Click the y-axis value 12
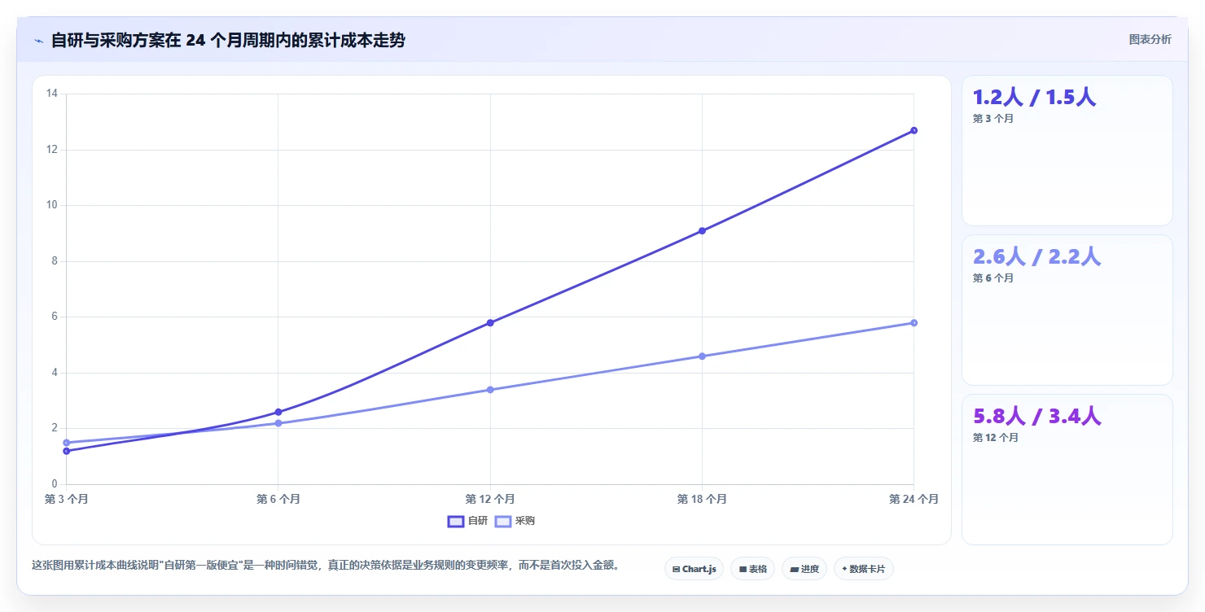This screenshot has width=1205, height=612. click(52, 150)
